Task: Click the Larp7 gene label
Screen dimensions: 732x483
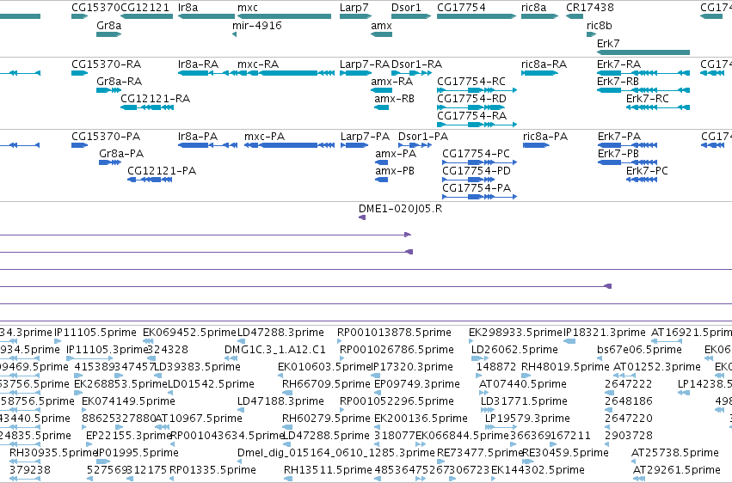Action: coord(354,8)
